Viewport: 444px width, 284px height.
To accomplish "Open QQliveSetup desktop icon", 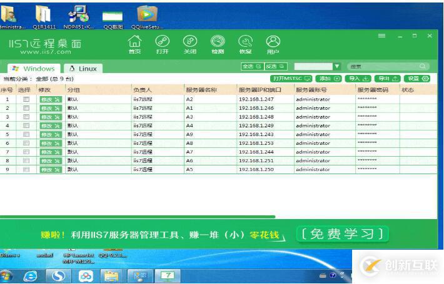I will click(147, 17).
